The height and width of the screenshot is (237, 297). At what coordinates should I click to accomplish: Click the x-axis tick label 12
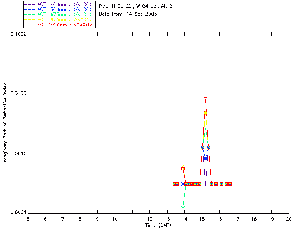[x=149, y=219]
